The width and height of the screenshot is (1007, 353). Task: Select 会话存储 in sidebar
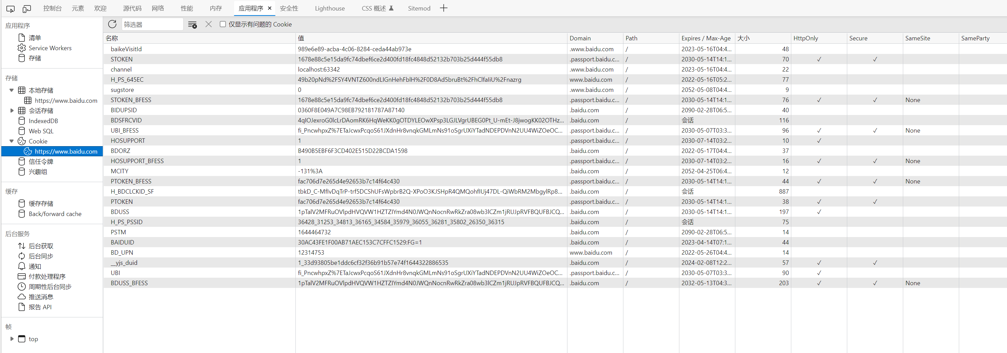coord(41,110)
